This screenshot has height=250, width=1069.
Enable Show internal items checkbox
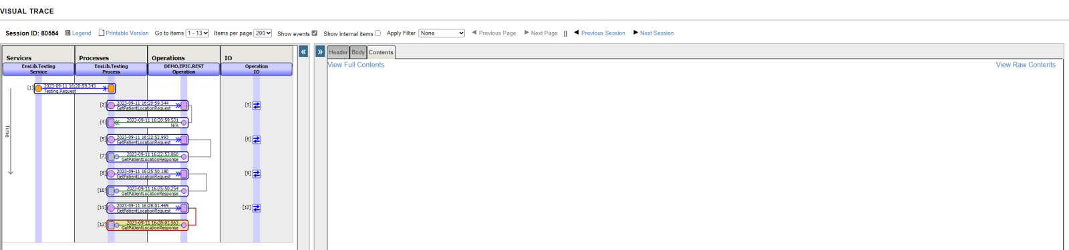click(x=378, y=33)
